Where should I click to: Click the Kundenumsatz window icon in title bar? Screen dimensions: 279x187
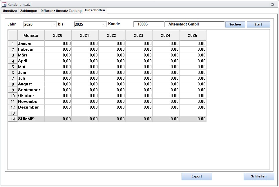point(4,4)
